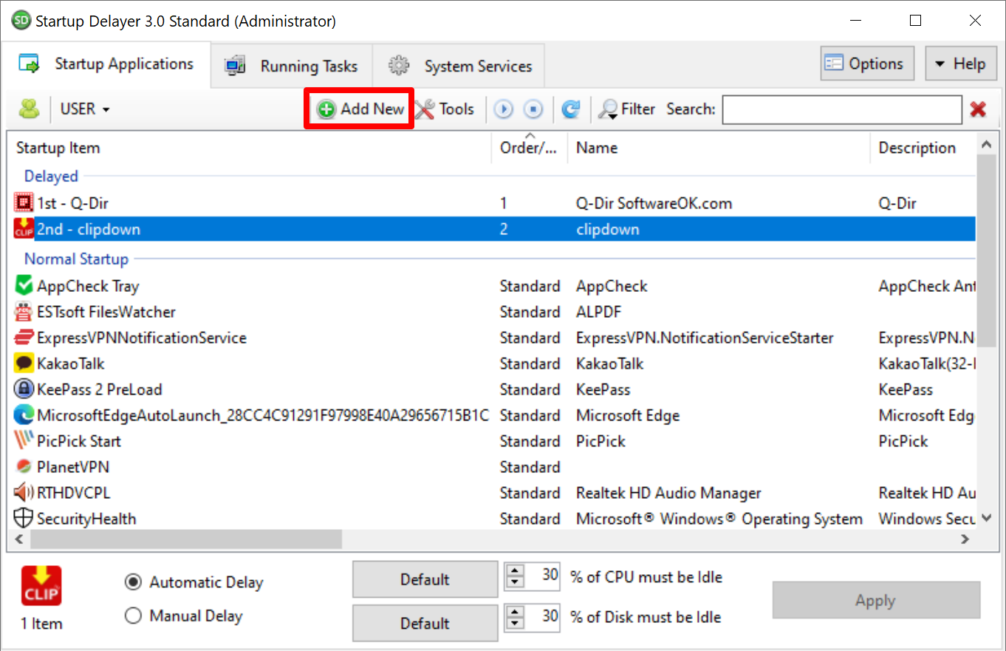Switch to the Running Tasks tab

point(292,67)
